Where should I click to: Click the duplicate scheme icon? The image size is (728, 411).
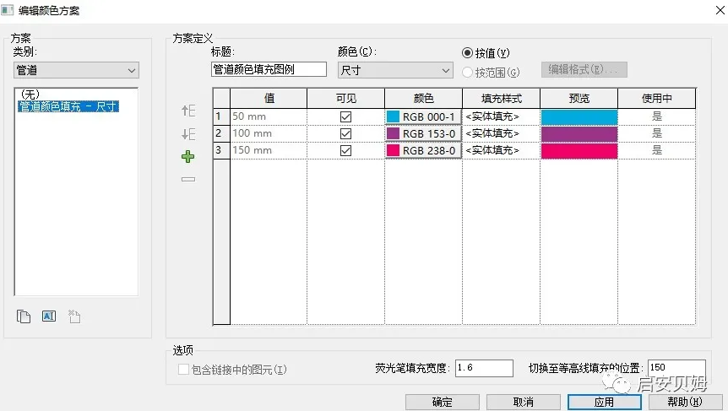[24, 316]
